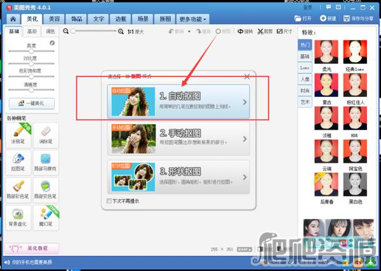This screenshot has width=381, height=271.
Task: Select the 局部彩色笔 local color pen
Action: tap(18, 191)
